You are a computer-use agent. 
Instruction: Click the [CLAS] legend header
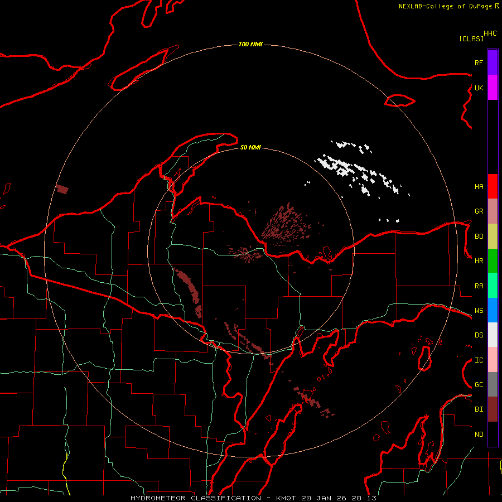point(471,38)
